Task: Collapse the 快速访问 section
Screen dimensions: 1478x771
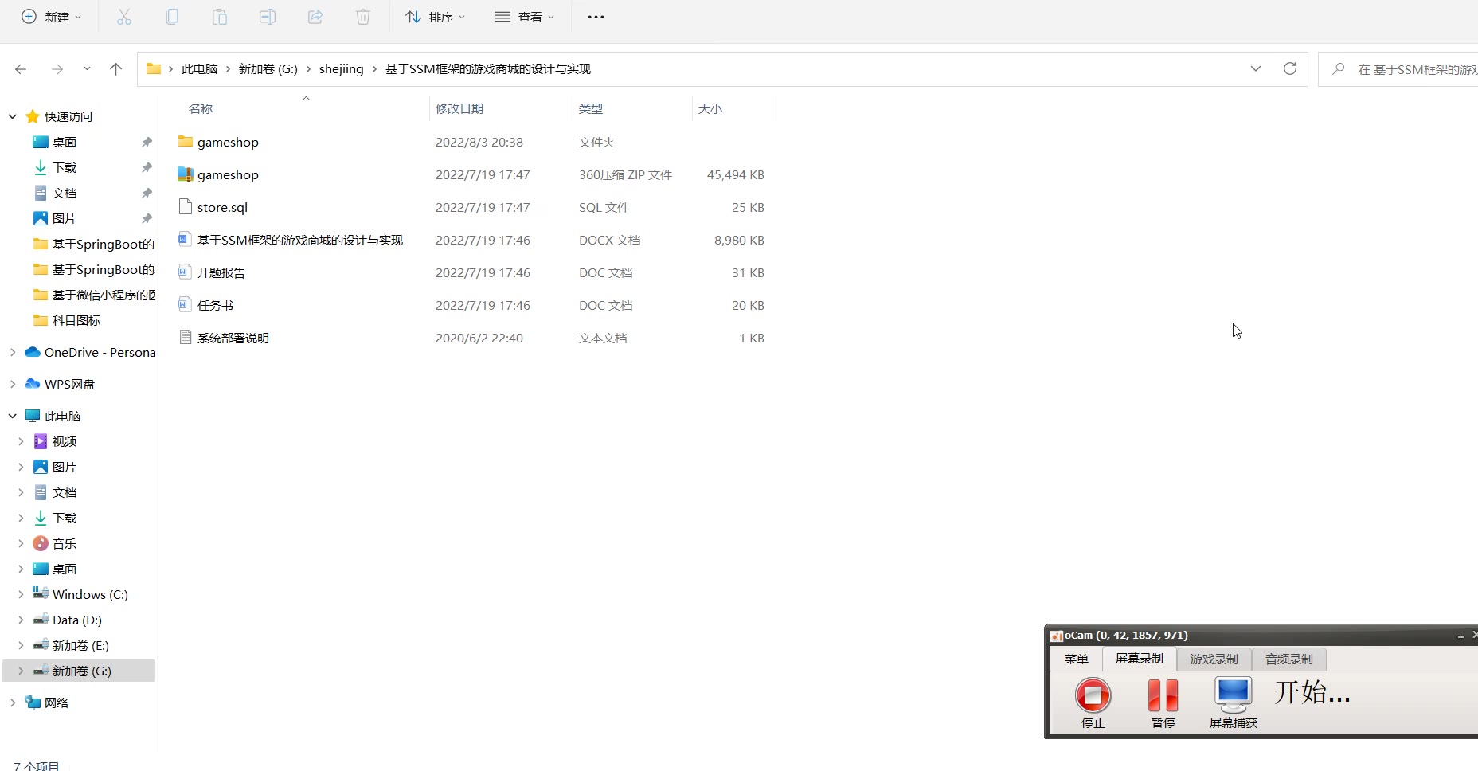Action: click(13, 116)
